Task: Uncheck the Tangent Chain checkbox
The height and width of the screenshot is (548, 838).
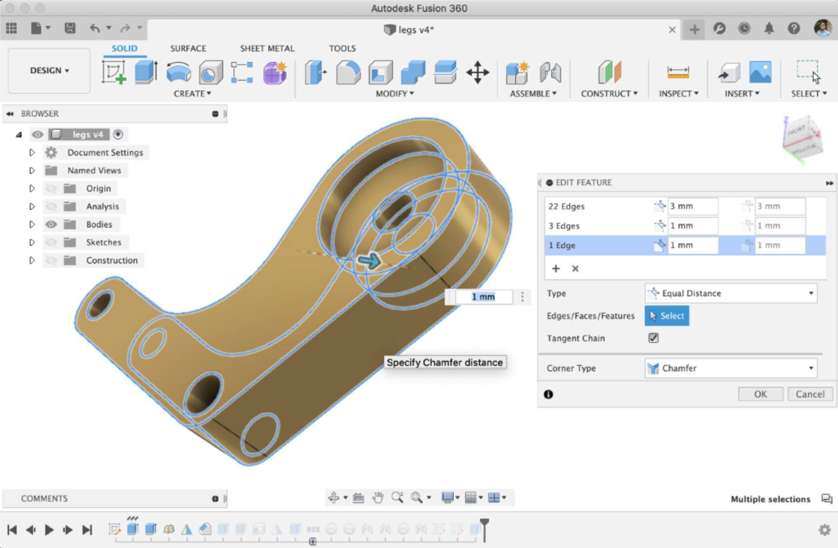Action: (653, 338)
